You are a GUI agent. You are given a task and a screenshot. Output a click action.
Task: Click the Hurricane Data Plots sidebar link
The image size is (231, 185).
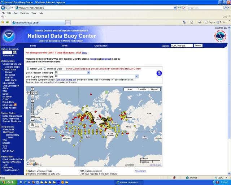13,159
